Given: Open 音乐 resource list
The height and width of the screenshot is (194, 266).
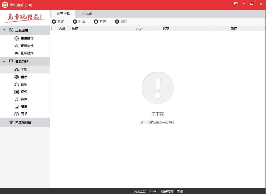Looking at the screenshot, I should click(x=24, y=84).
